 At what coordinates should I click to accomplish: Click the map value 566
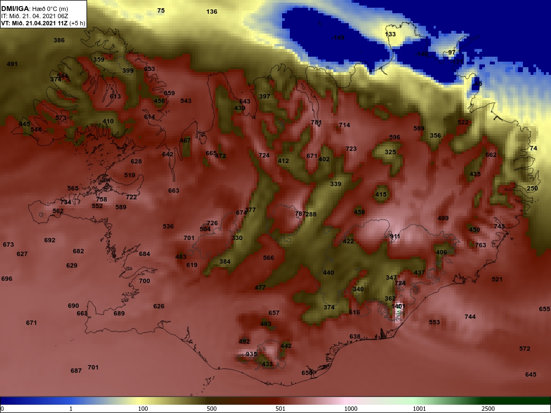[x=268, y=258]
